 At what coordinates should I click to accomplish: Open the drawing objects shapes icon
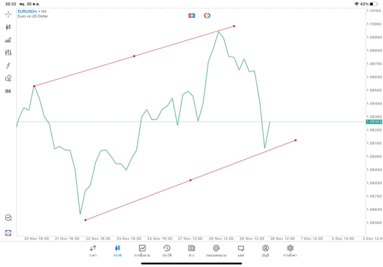tap(8, 78)
